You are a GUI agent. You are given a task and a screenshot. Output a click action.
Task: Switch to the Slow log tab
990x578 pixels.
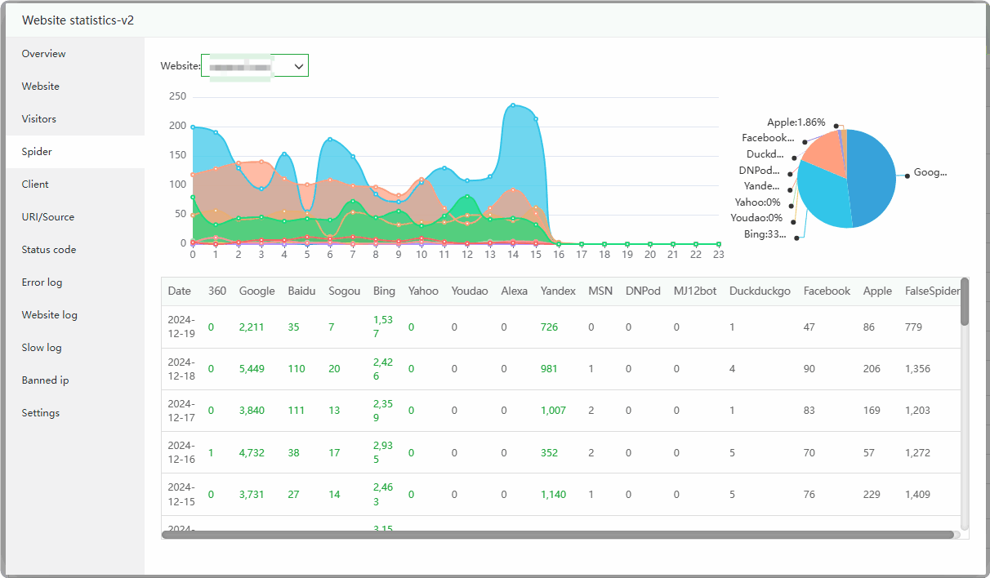click(42, 348)
